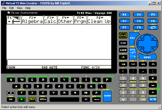Click the SIN key
This screenshot has width=162, height=110.
[x=123, y=64]
